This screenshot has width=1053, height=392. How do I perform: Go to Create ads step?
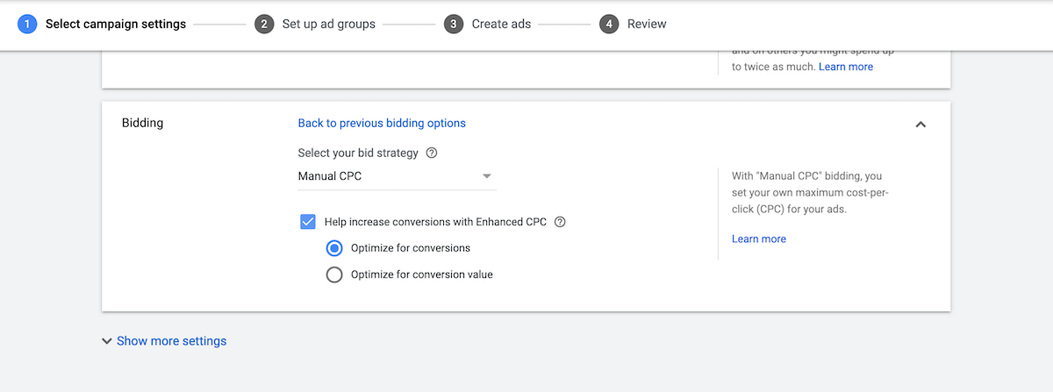pos(501,24)
